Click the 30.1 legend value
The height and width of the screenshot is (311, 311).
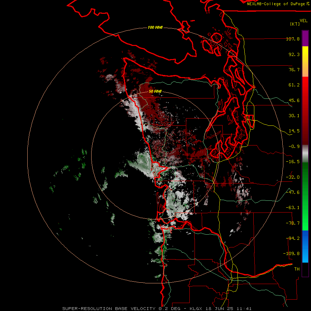tap(294, 116)
